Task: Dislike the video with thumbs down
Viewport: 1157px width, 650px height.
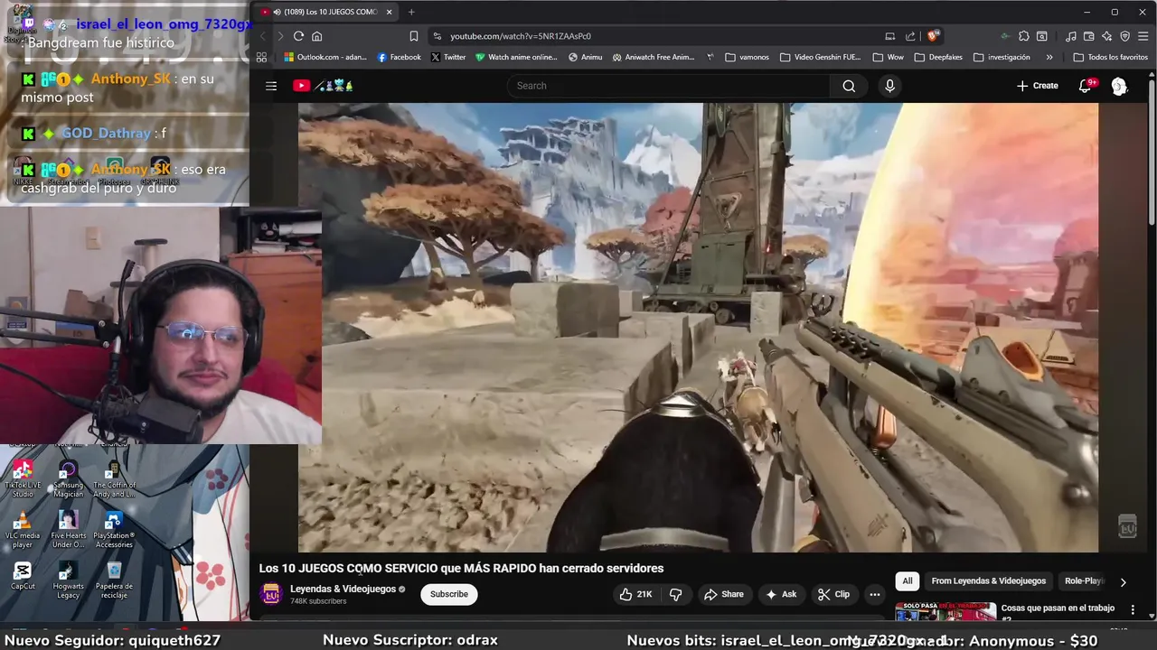Action: [675, 594]
